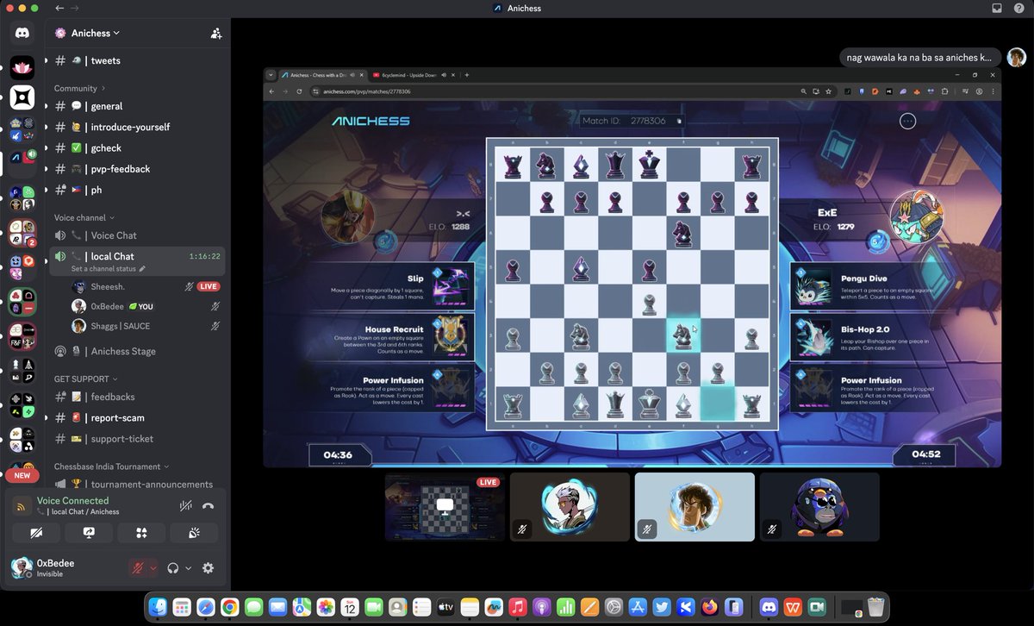Focus the main shared Anichess stream
Viewport: 1034px width, 626px height.
click(632, 267)
